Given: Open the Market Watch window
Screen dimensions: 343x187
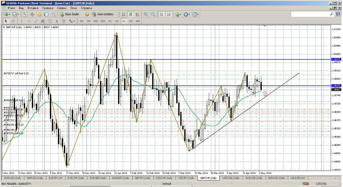Looking at the screenshot, I should pos(25,15).
